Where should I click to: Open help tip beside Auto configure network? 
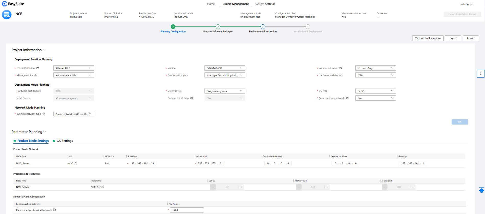coord(347,98)
